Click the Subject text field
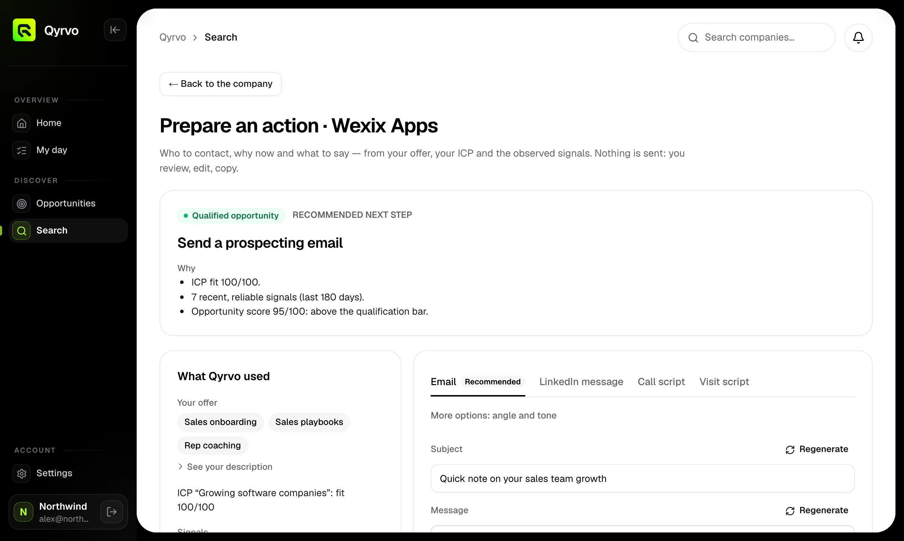 [642, 478]
